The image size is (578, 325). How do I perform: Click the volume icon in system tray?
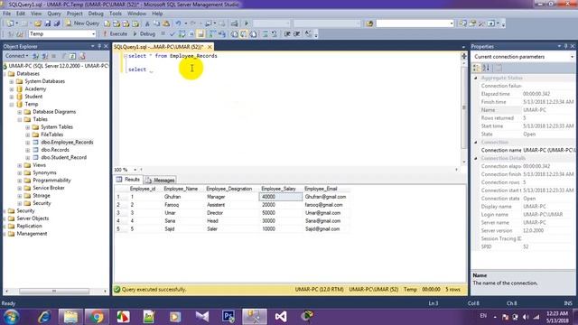point(526,317)
